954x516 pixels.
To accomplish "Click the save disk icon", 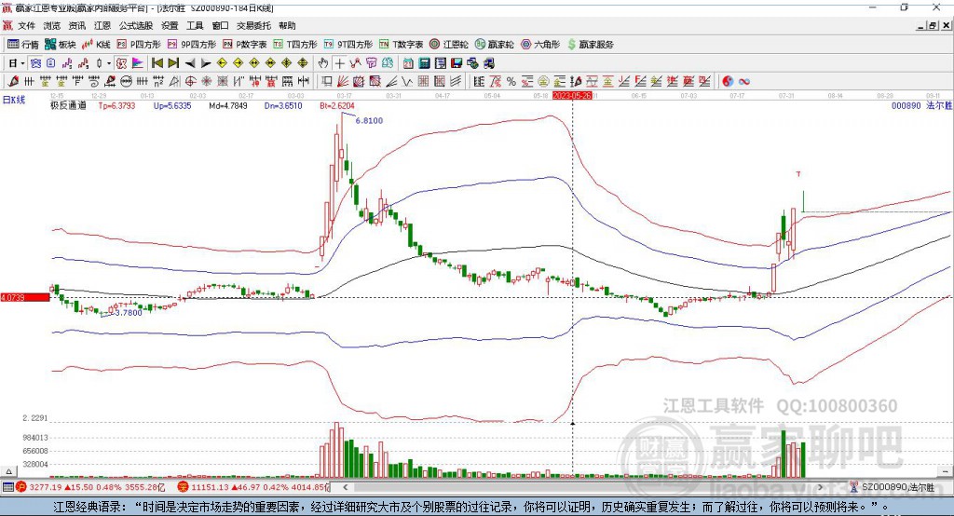I will (x=457, y=63).
